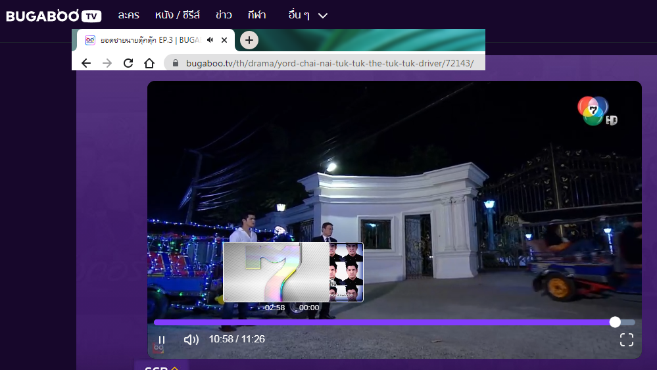Viewport: 657px width, 370px height.
Task: Pause the video playback
Action: [162, 340]
